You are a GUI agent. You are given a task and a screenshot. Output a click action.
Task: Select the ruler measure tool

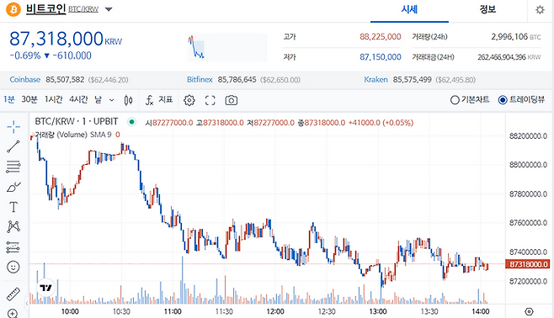tap(13, 294)
